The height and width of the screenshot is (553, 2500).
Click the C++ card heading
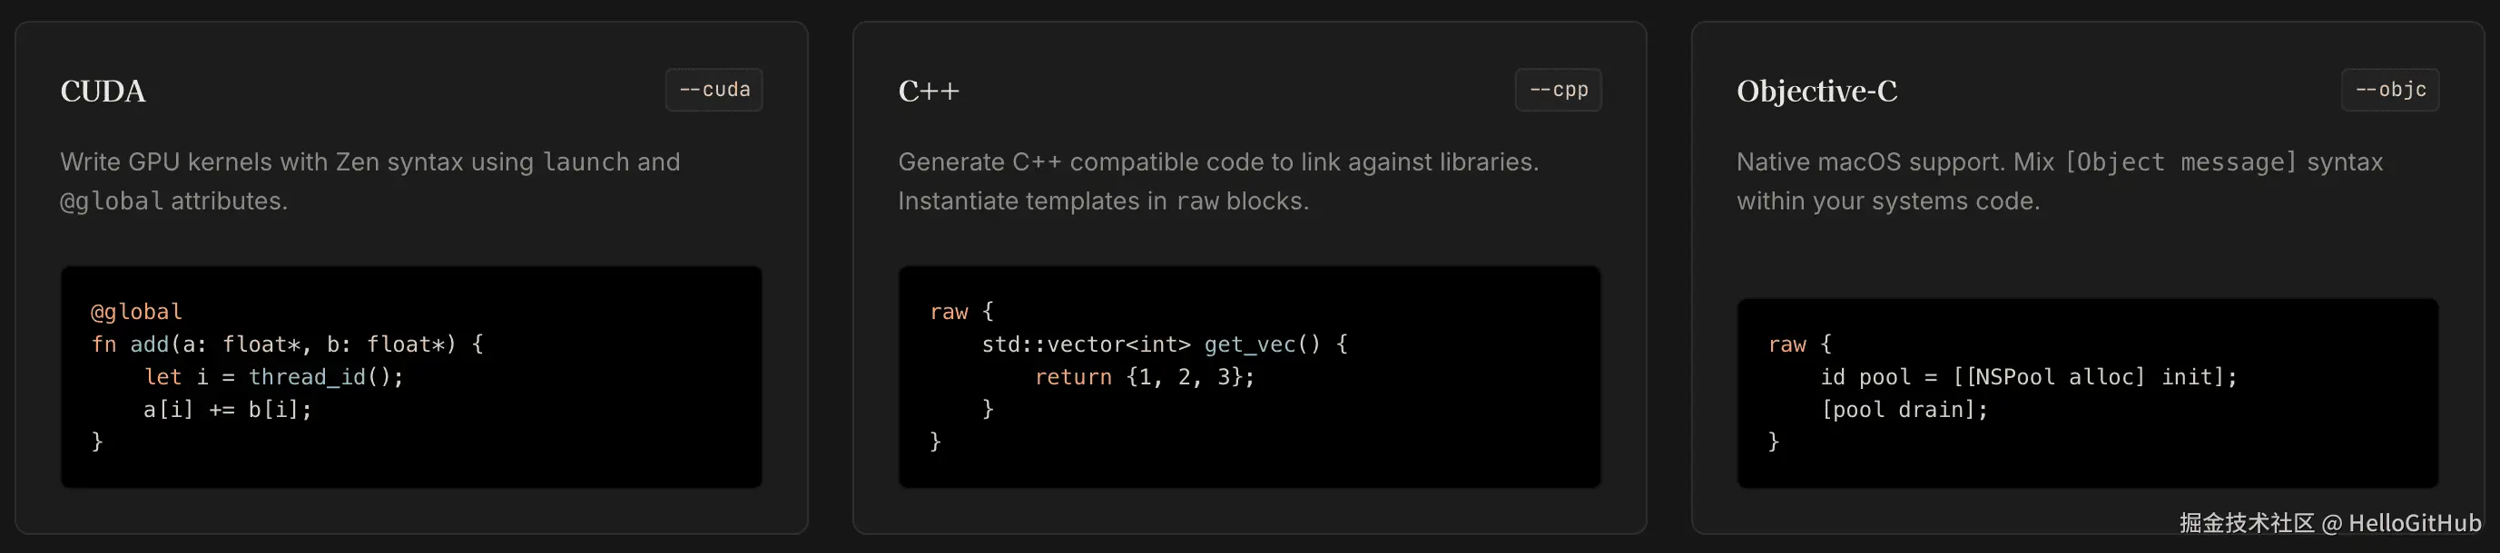coord(929,91)
